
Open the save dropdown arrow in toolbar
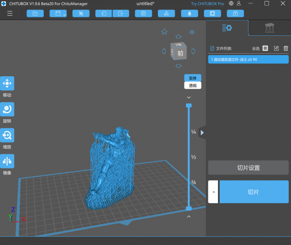tap(64, 15)
